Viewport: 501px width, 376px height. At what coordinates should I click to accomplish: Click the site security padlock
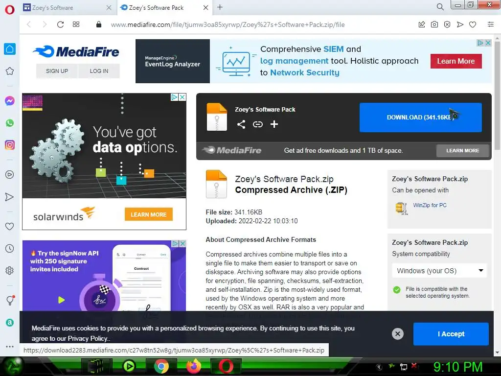click(x=99, y=24)
